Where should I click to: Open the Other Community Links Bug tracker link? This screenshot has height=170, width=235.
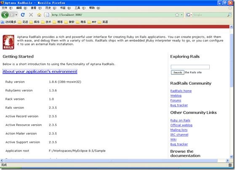(x=179, y=144)
